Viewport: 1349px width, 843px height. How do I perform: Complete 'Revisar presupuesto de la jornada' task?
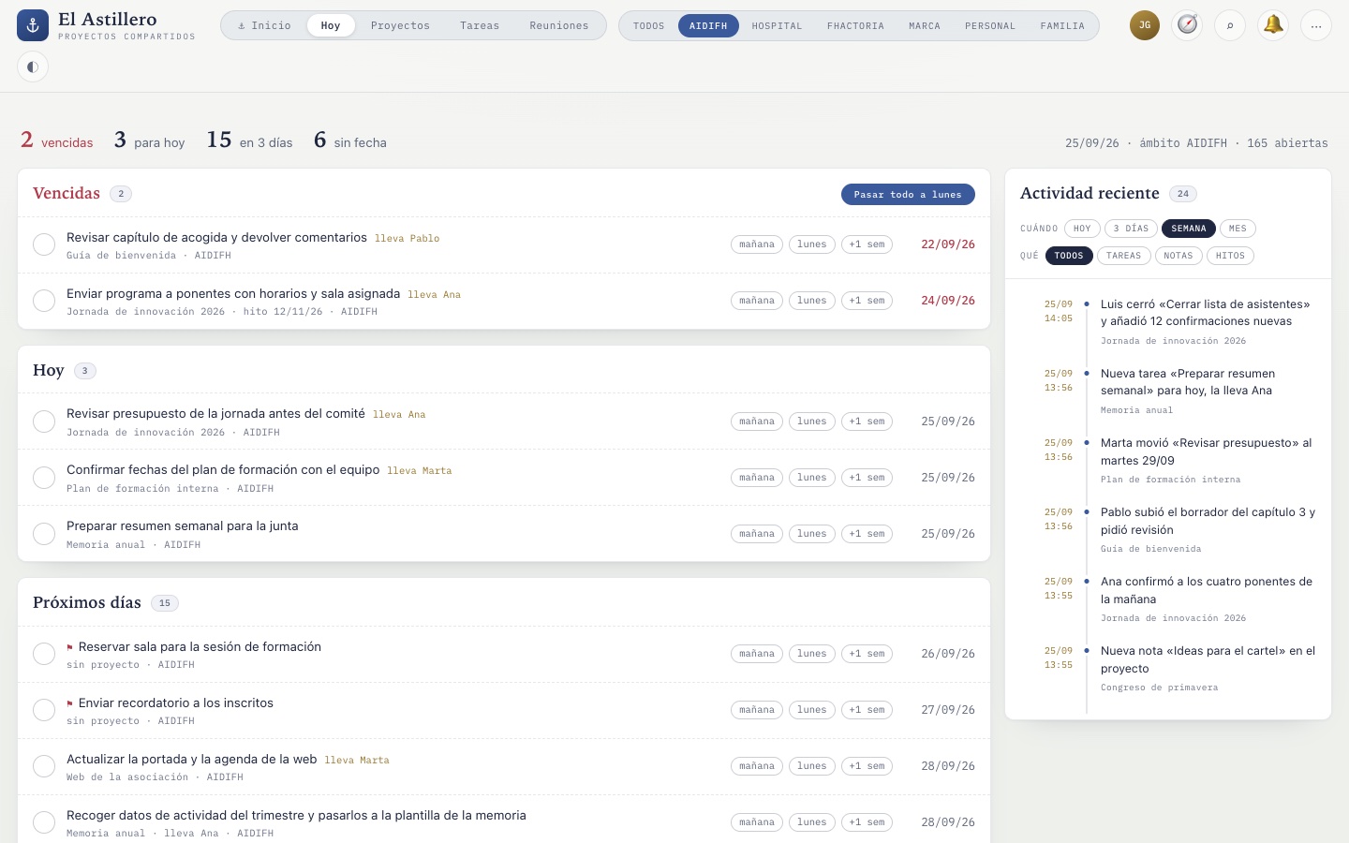pos(44,421)
